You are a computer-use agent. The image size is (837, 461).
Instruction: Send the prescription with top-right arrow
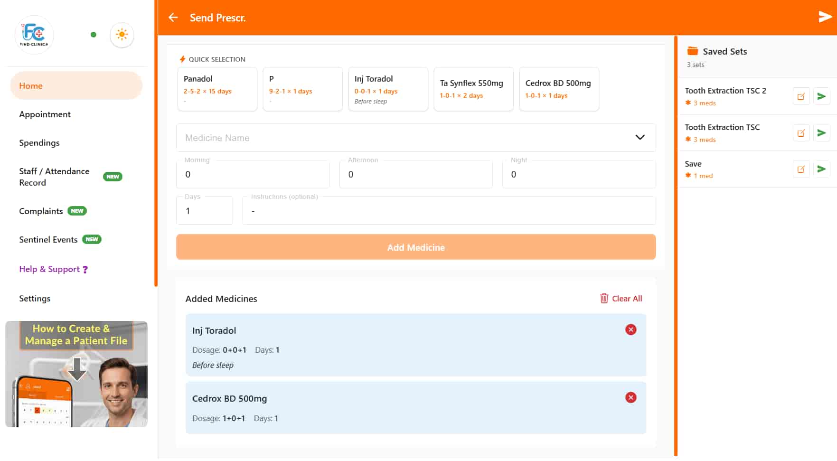825,17
